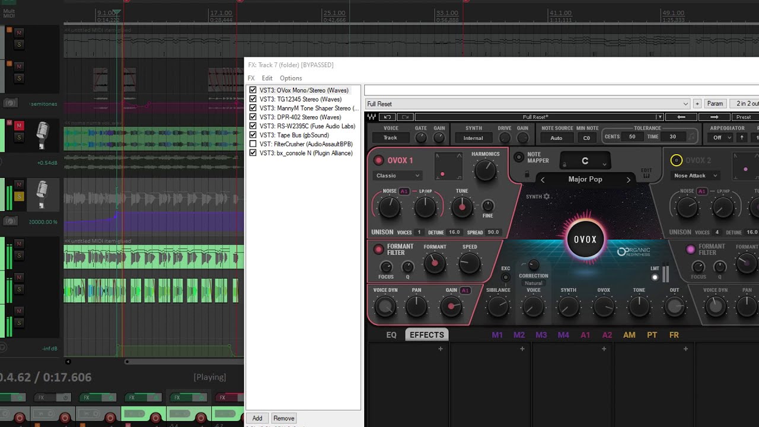Click the envelope icon beside semitones
Image resolution: width=759 pixels, height=427 pixels.
tap(10, 103)
